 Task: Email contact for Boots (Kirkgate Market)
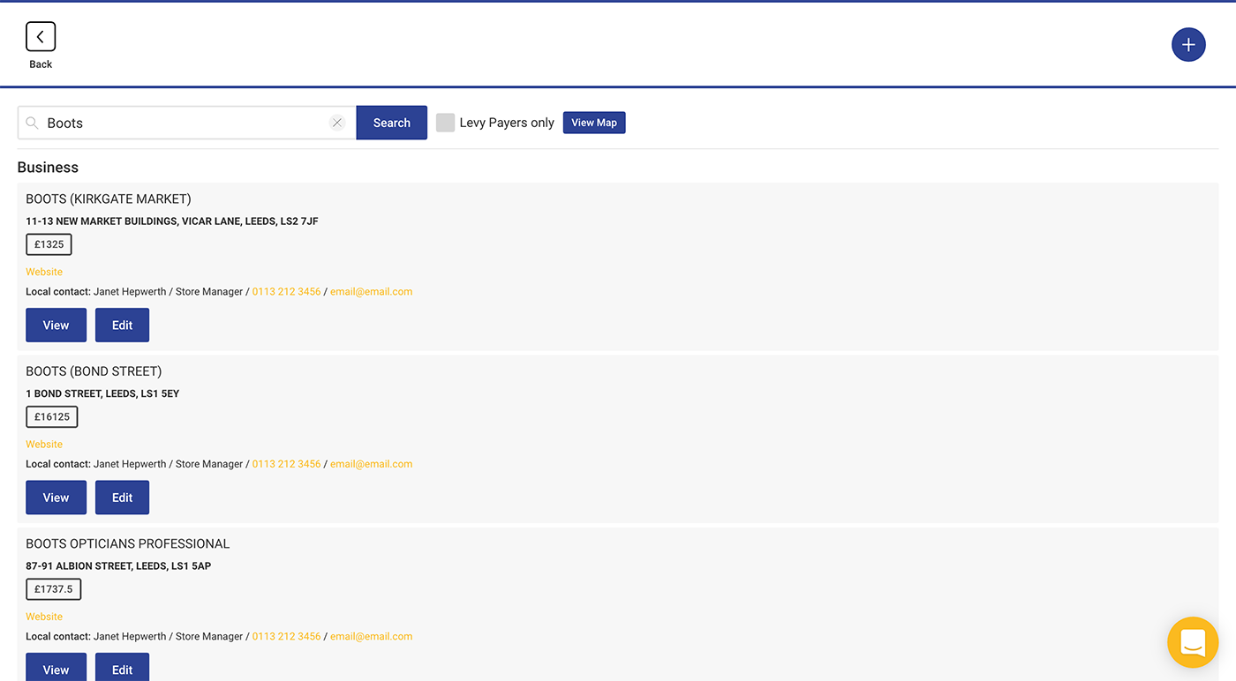coord(372,291)
